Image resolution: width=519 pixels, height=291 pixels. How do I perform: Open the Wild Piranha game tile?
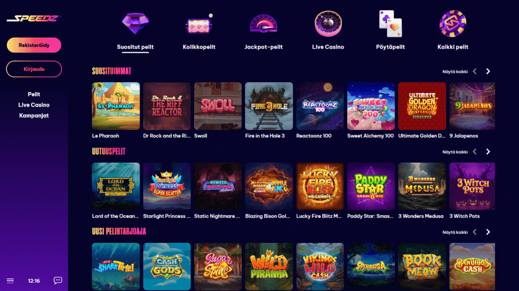tap(269, 267)
